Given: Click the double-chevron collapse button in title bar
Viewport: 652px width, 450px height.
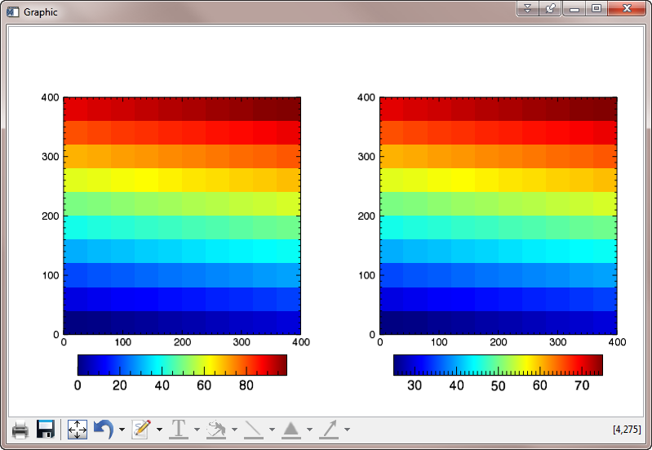Looking at the screenshot, I should click(528, 8).
